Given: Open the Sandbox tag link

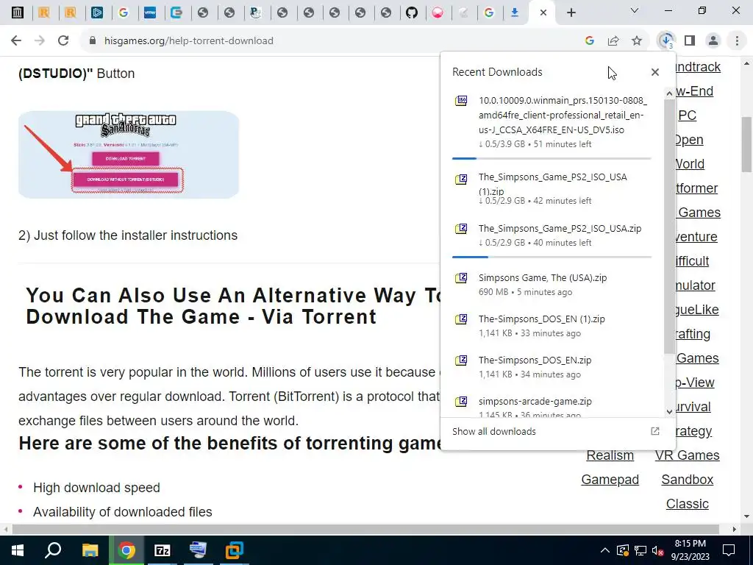Looking at the screenshot, I should coord(688,480).
